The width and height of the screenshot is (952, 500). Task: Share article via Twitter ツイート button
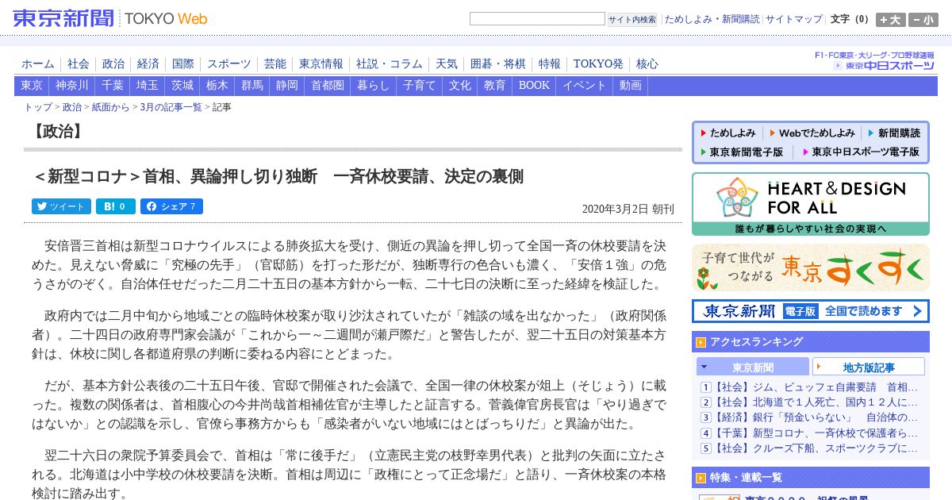click(61, 206)
